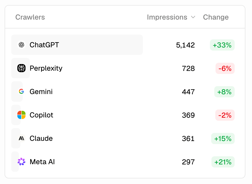Click the +15% Claude change badge
Viewport: 252px width, 184px height.
(223, 139)
